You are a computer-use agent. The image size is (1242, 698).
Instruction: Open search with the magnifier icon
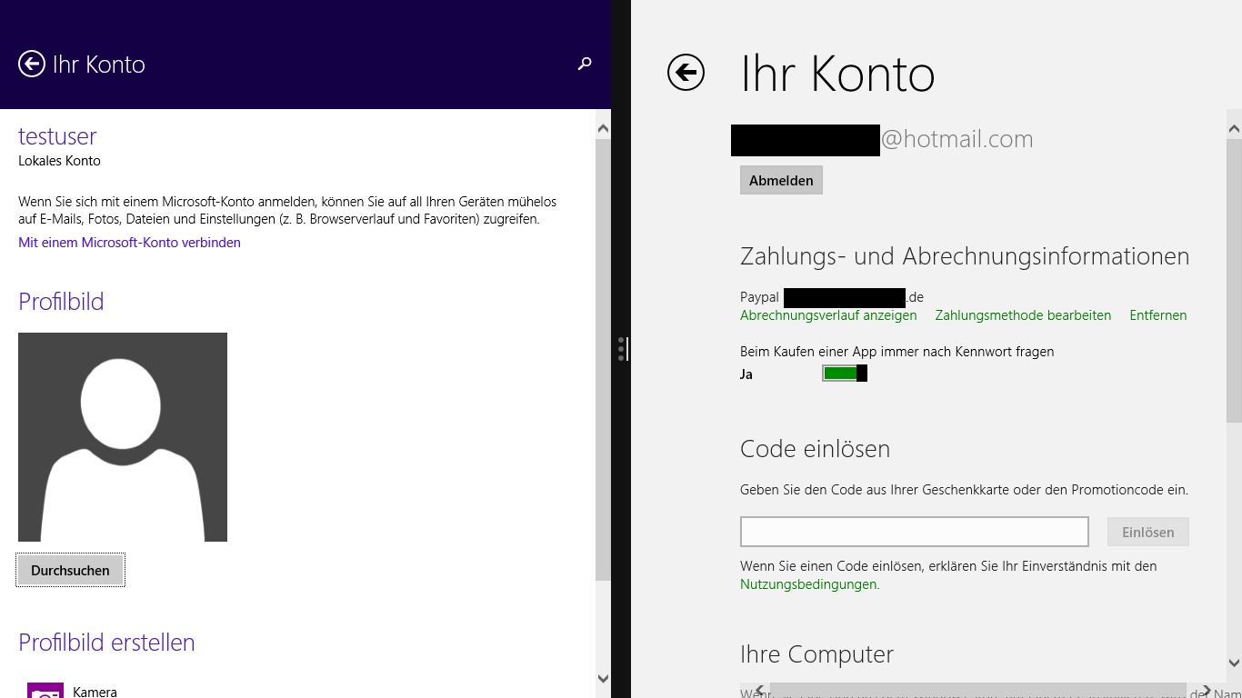(x=585, y=64)
